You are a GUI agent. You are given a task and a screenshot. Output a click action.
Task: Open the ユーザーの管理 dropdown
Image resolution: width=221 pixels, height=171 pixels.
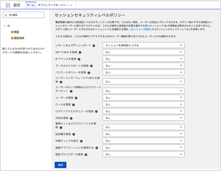[143, 98]
